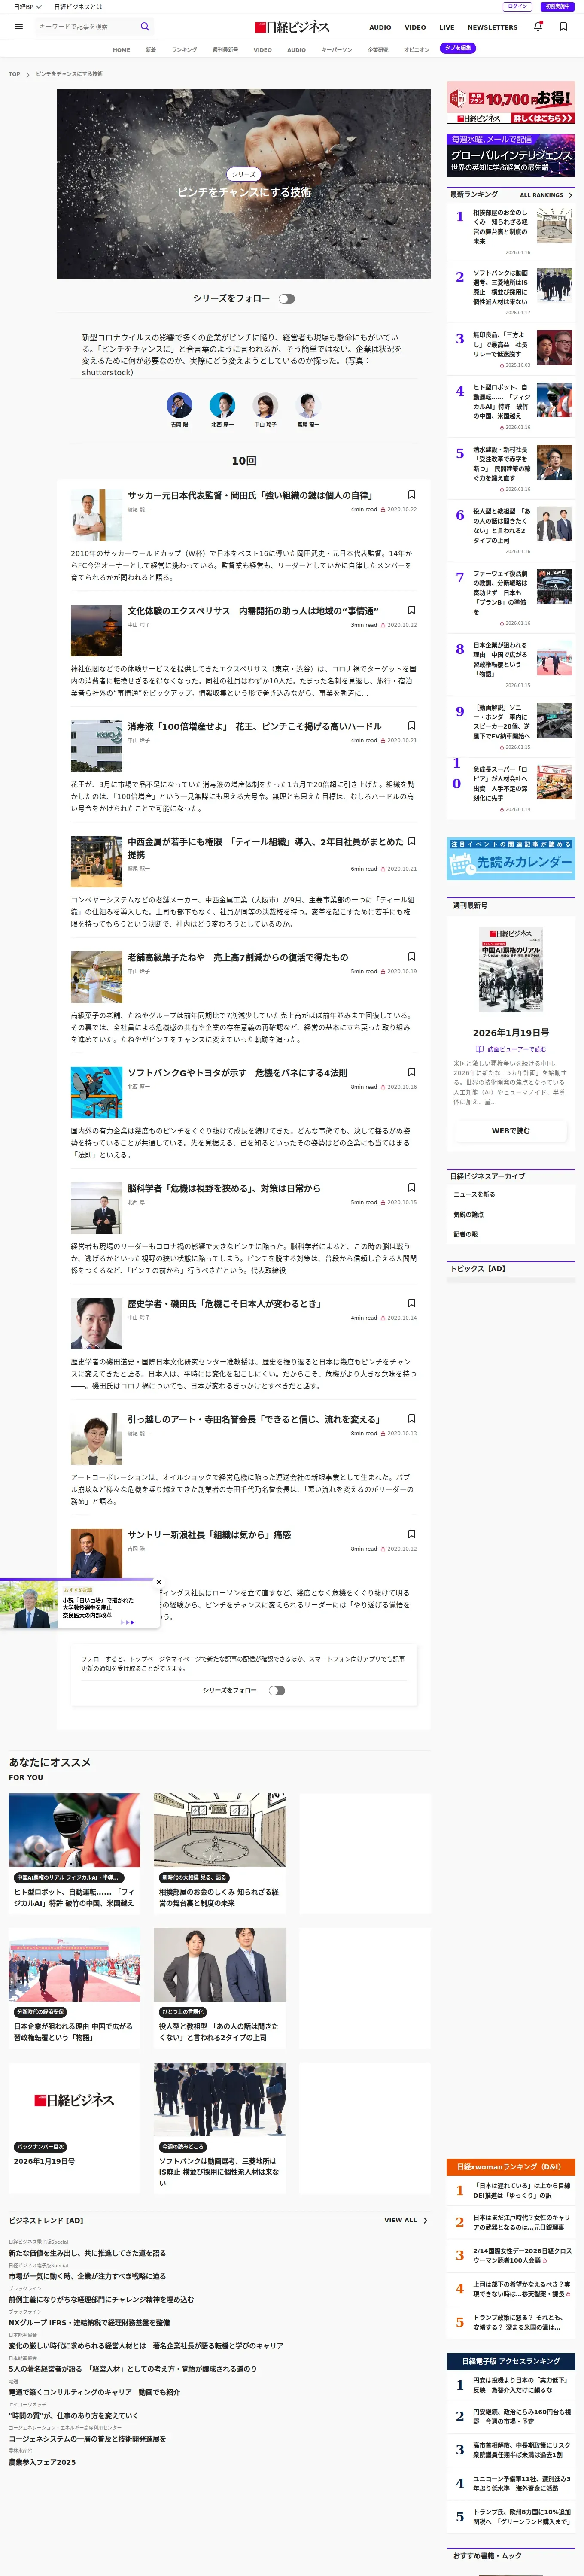Bookmark the 消毒液「100倍増産せよ」 article
The image size is (584, 2576).
click(x=411, y=726)
